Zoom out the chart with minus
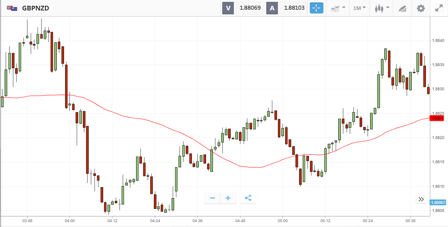The height and width of the screenshot is (227, 448). 212,198
